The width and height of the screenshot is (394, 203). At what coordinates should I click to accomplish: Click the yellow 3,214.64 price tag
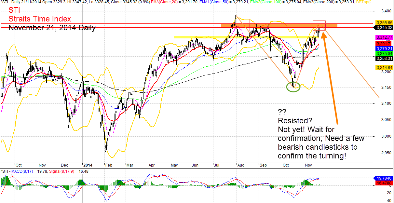(384, 68)
